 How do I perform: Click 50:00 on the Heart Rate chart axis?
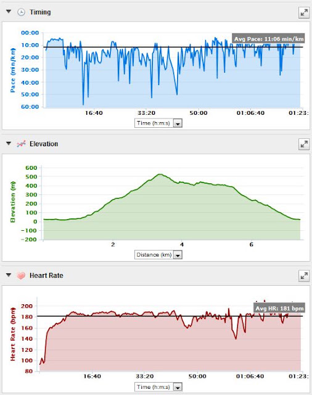(197, 376)
